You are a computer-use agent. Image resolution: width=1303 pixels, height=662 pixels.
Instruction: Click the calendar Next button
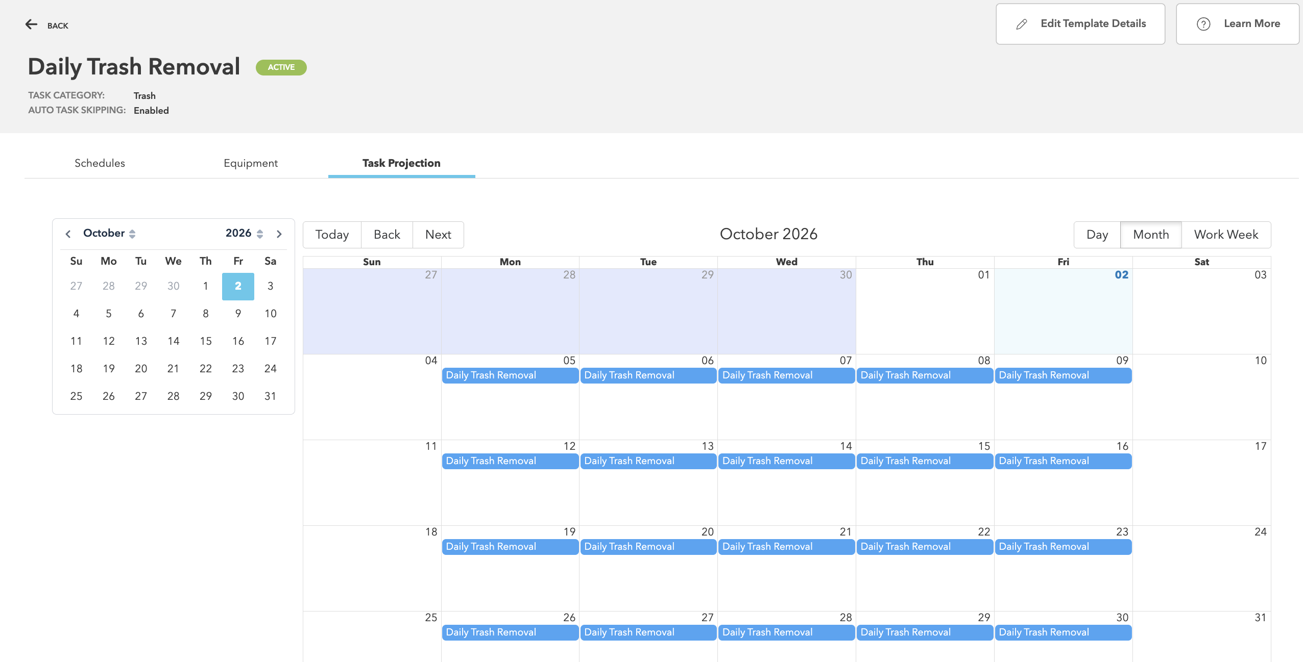point(439,235)
